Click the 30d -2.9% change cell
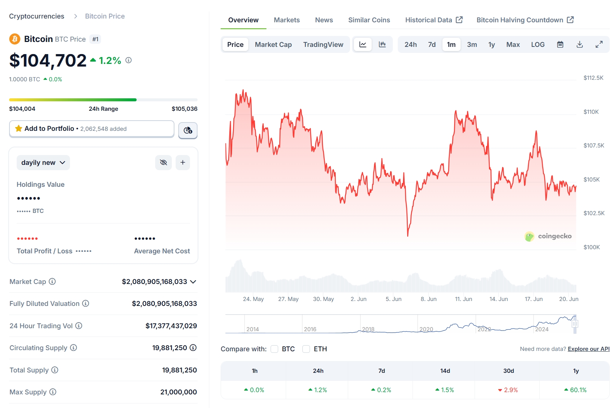 (508, 390)
